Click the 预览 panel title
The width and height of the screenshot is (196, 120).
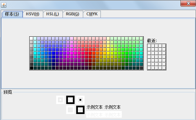tap(8, 92)
